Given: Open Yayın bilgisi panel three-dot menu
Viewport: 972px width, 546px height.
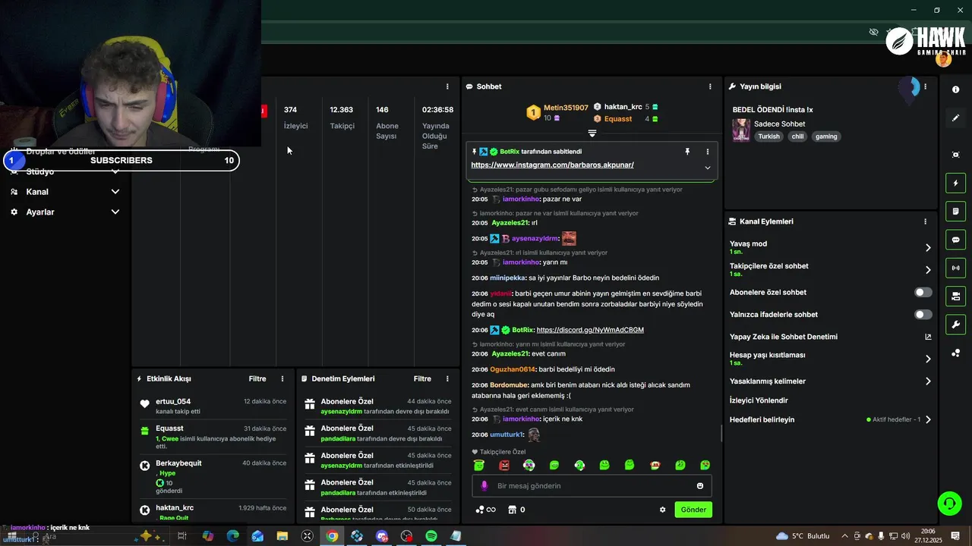Looking at the screenshot, I should pos(925,86).
